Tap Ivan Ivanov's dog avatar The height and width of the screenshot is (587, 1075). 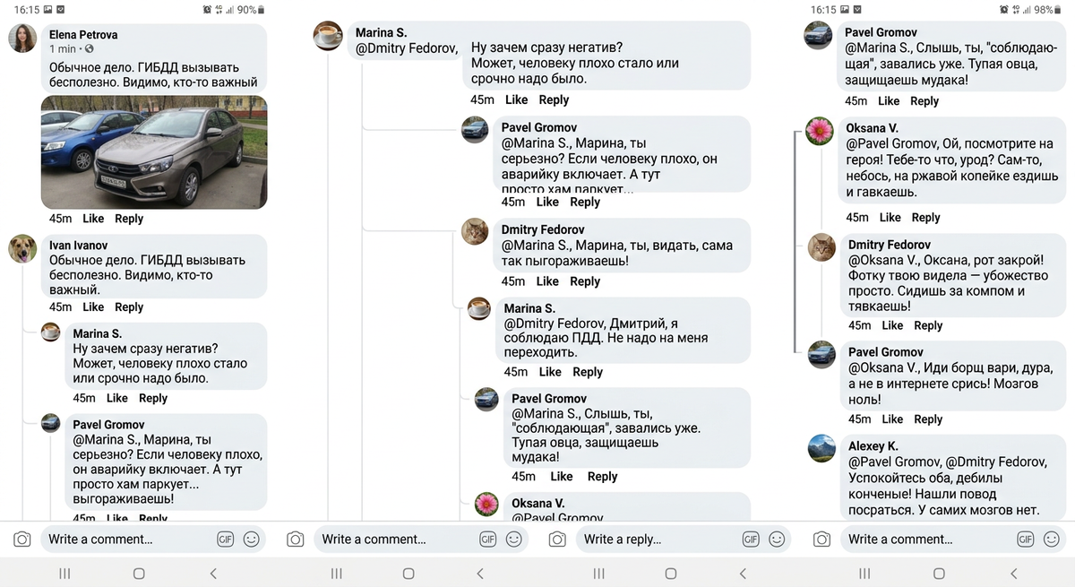tap(22, 248)
